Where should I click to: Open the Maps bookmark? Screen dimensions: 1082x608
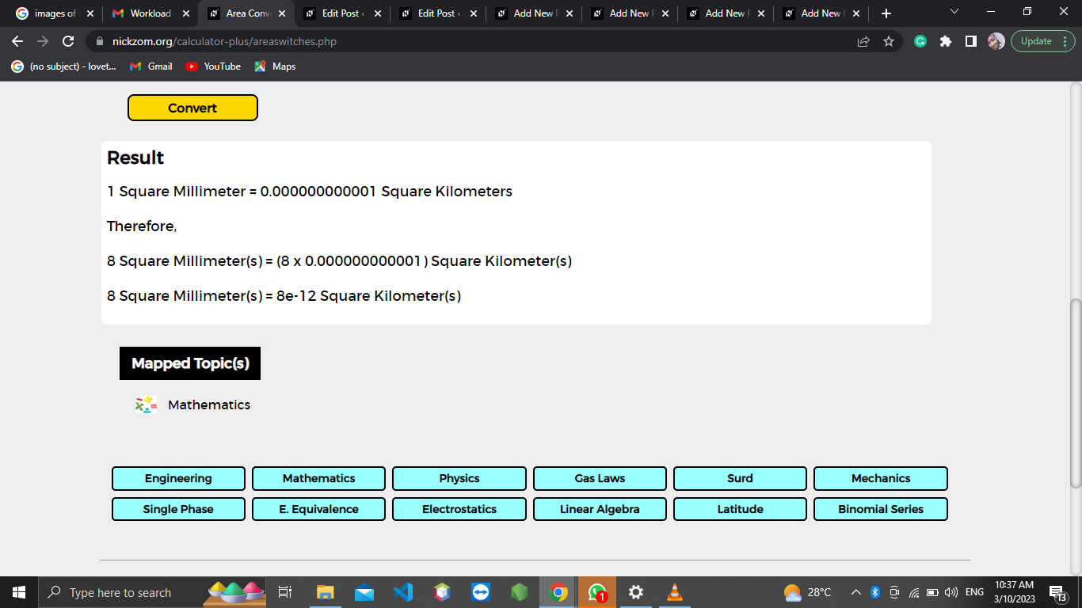click(275, 66)
